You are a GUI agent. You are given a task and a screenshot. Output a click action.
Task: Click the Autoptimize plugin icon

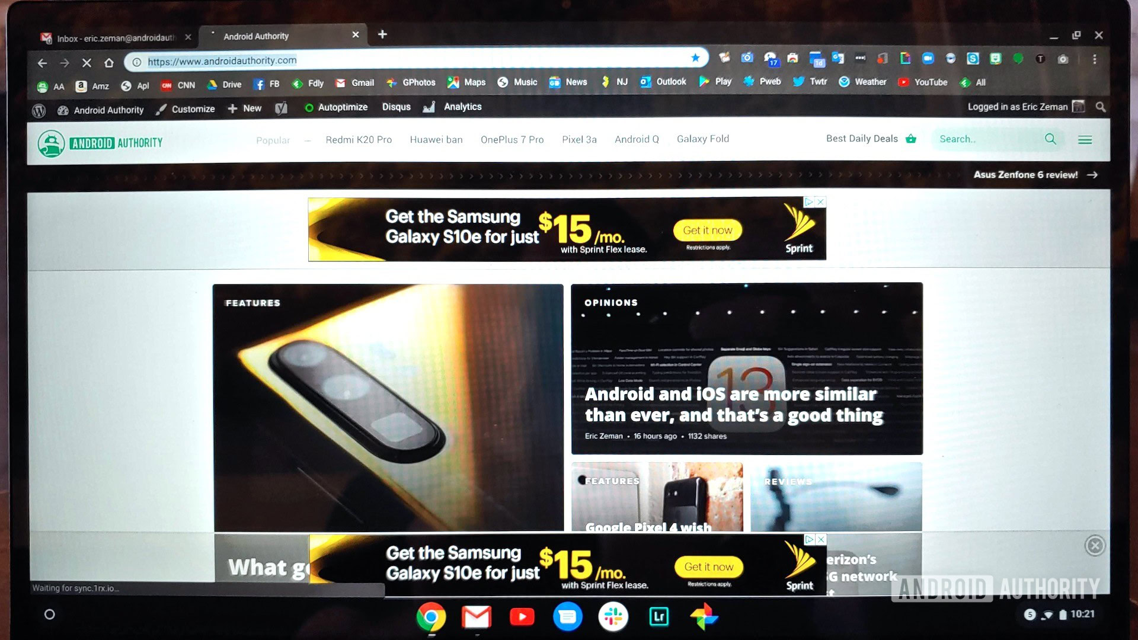308,107
